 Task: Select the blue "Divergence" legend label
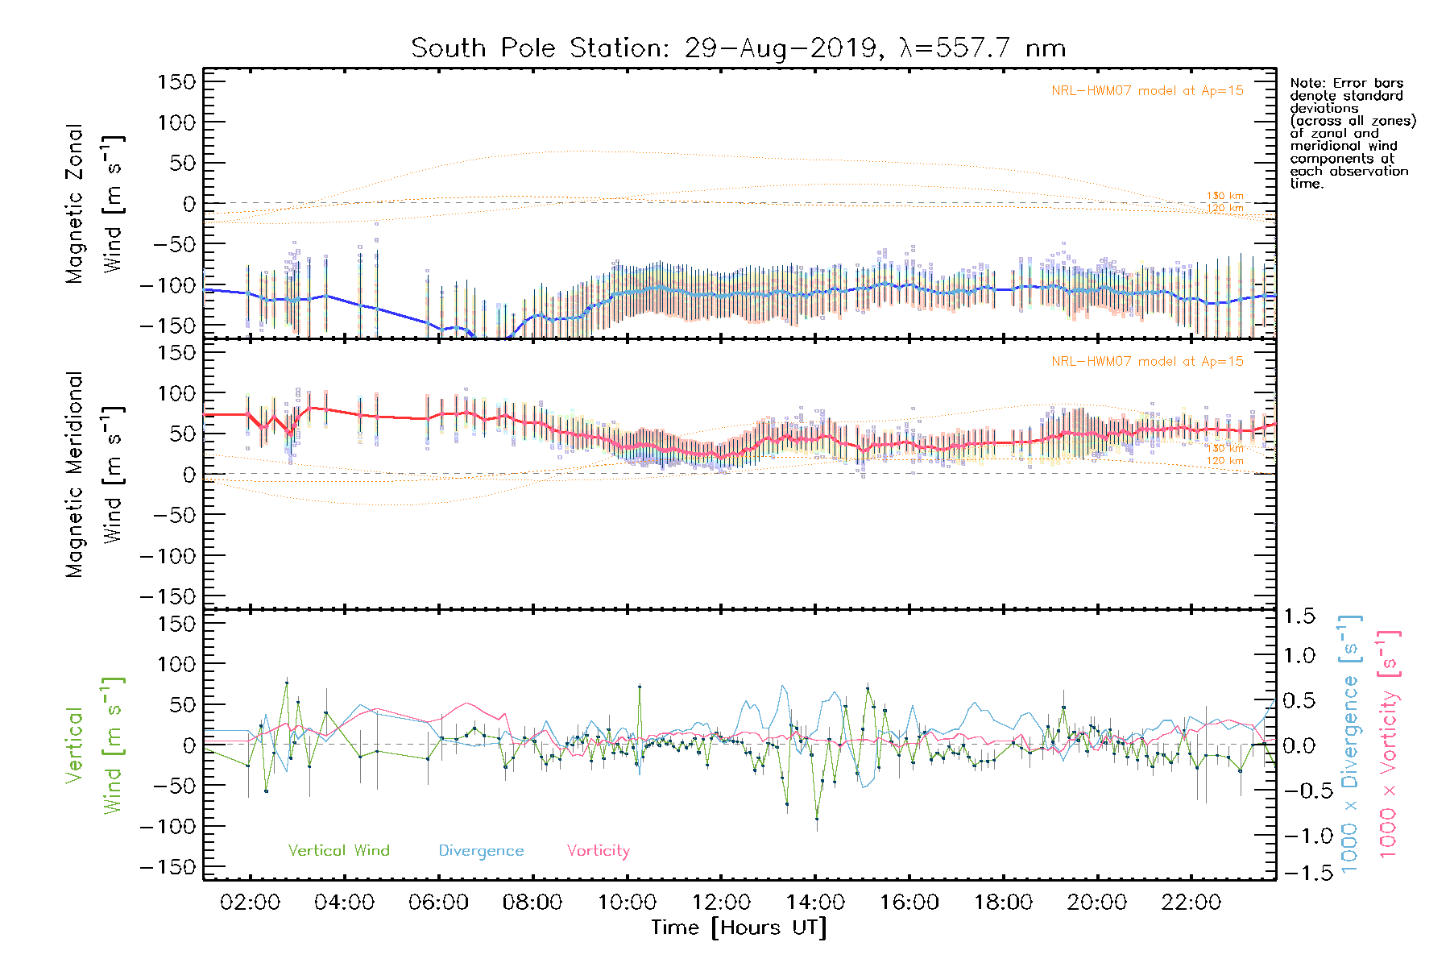(481, 851)
